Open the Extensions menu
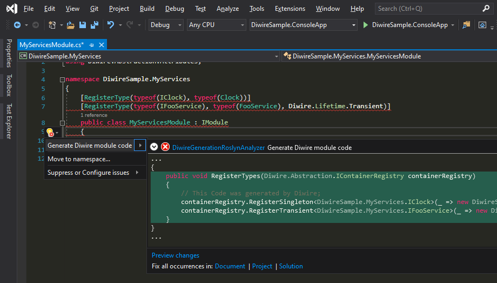Viewport: 497px width, 283px height. (290, 9)
